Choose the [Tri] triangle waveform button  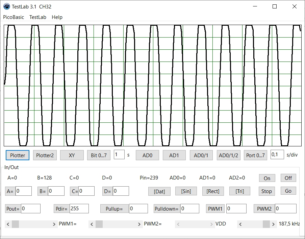(240, 191)
